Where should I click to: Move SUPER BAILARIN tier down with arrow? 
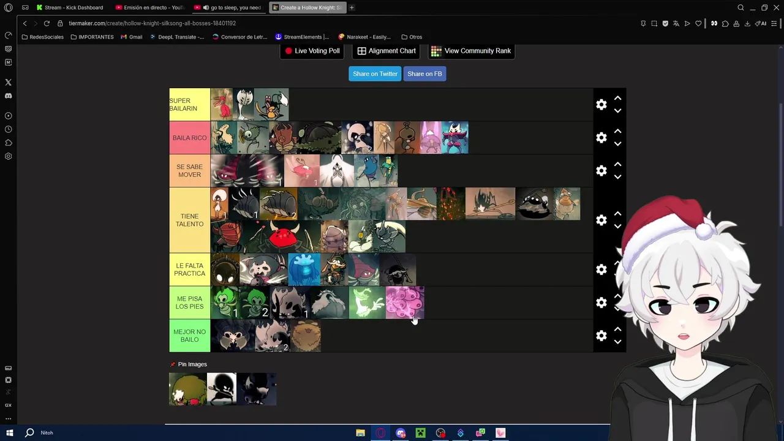617,111
